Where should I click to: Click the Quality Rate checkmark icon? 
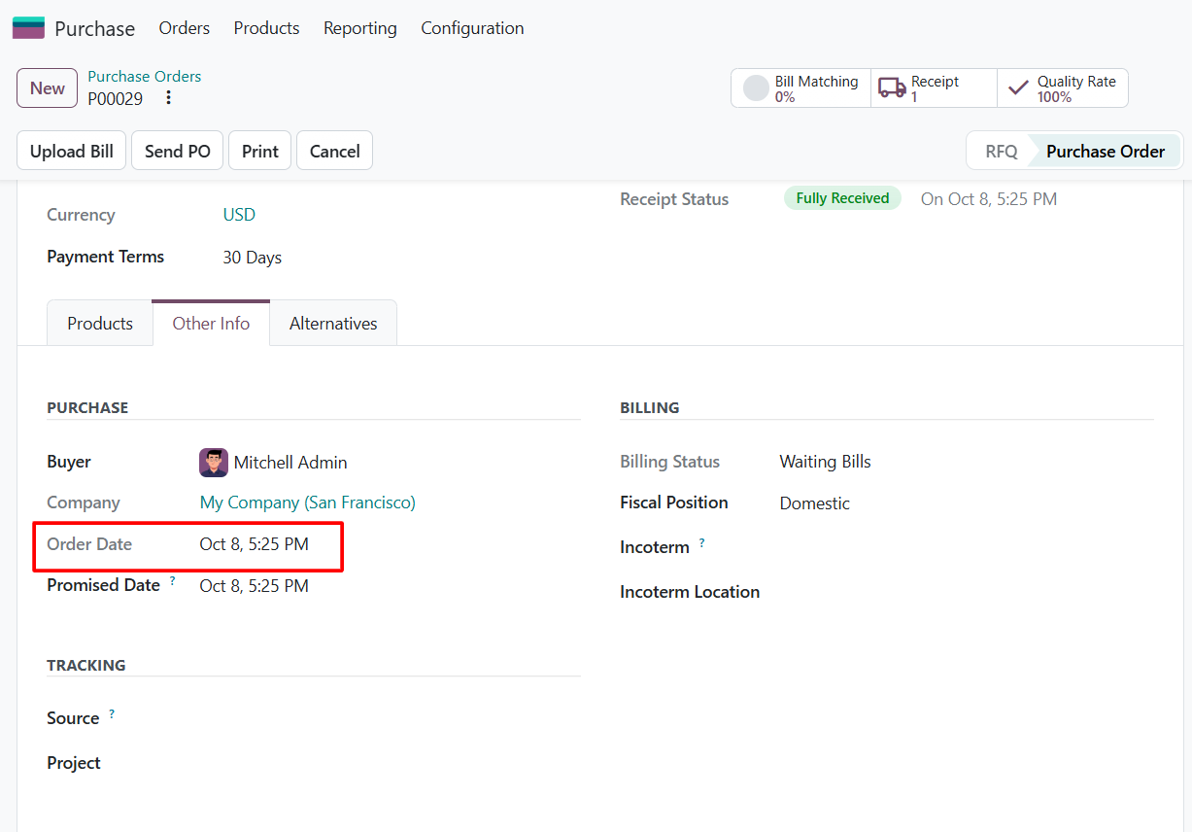1018,88
